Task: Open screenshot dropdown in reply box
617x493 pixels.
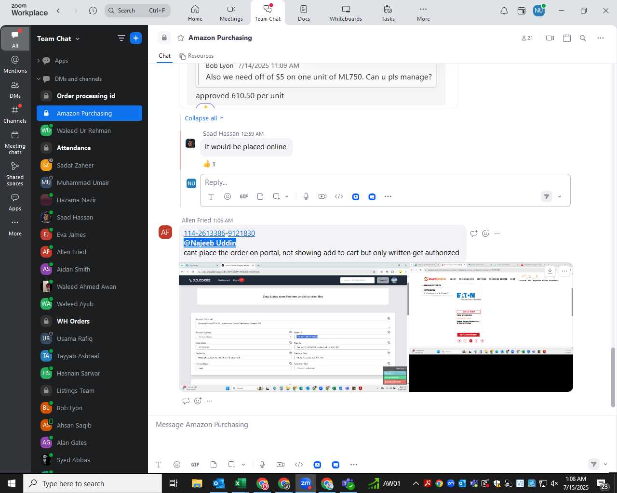Action: coord(287,196)
